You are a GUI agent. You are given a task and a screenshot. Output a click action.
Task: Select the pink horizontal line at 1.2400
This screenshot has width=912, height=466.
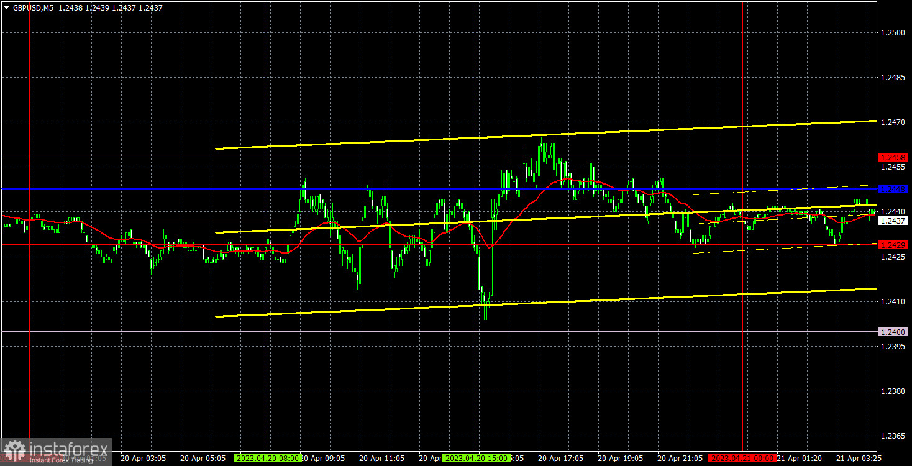439,332
